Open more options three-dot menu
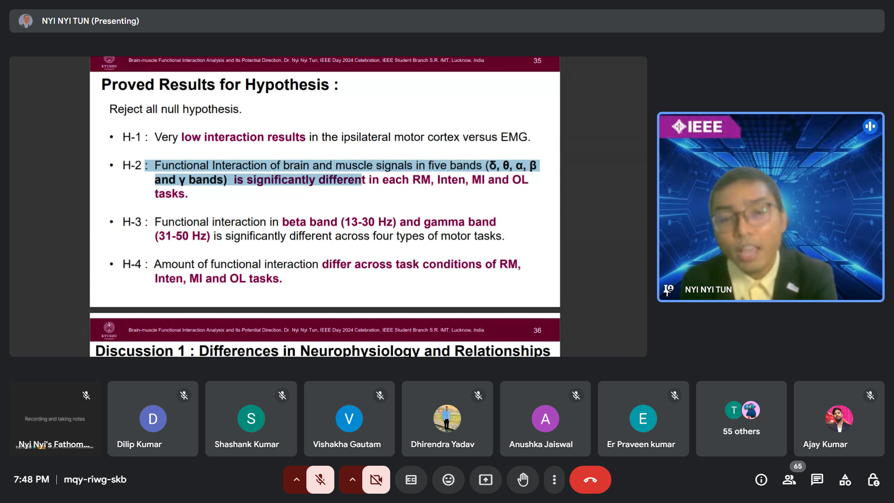 click(x=554, y=480)
